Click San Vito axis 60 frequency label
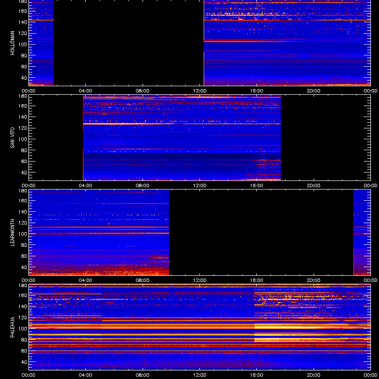 coord(24,162)
